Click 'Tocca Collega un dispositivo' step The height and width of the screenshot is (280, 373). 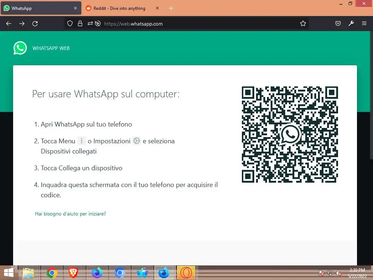(x=82, y=168)
